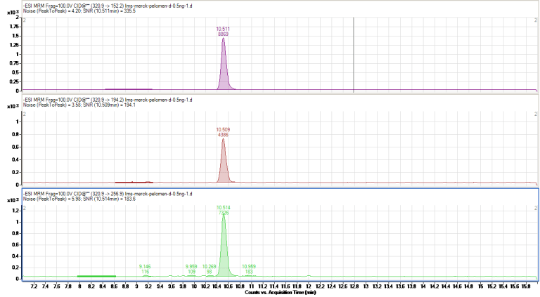Image resolution: width=540 pixels, height=297 pixels.
Task: Click the green noise region bar between 8 and 8.6 min
Action: [96, 276]
